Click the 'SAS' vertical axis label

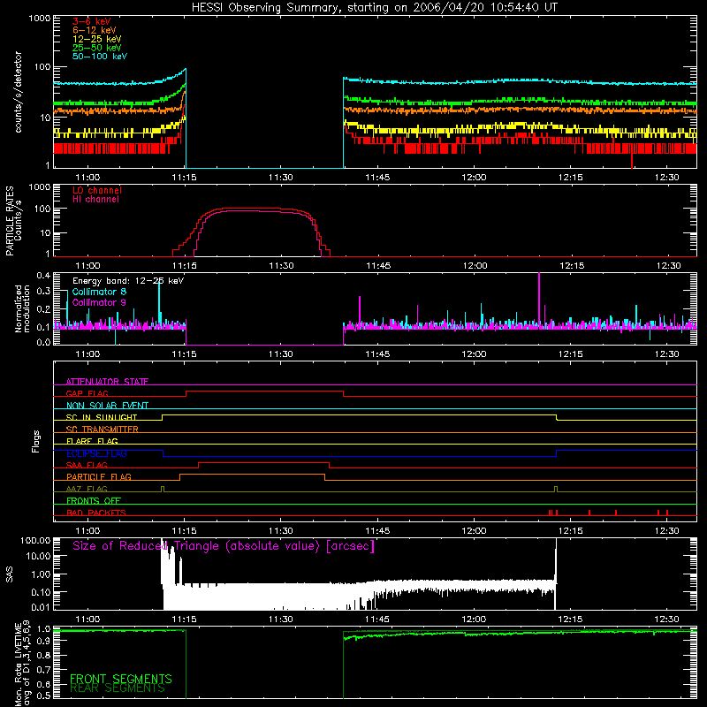tap(10, 574)
